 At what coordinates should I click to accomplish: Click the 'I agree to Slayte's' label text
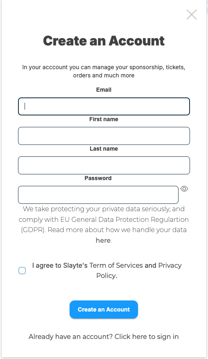[60, 265]
